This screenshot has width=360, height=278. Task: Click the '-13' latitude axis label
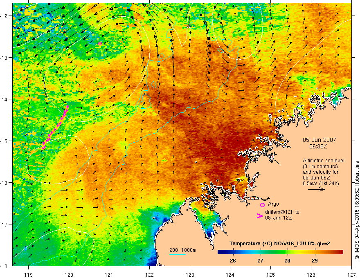click(x=4, y=58)
